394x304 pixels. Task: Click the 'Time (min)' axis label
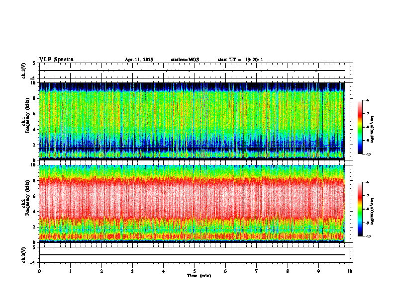click(199, 276)
